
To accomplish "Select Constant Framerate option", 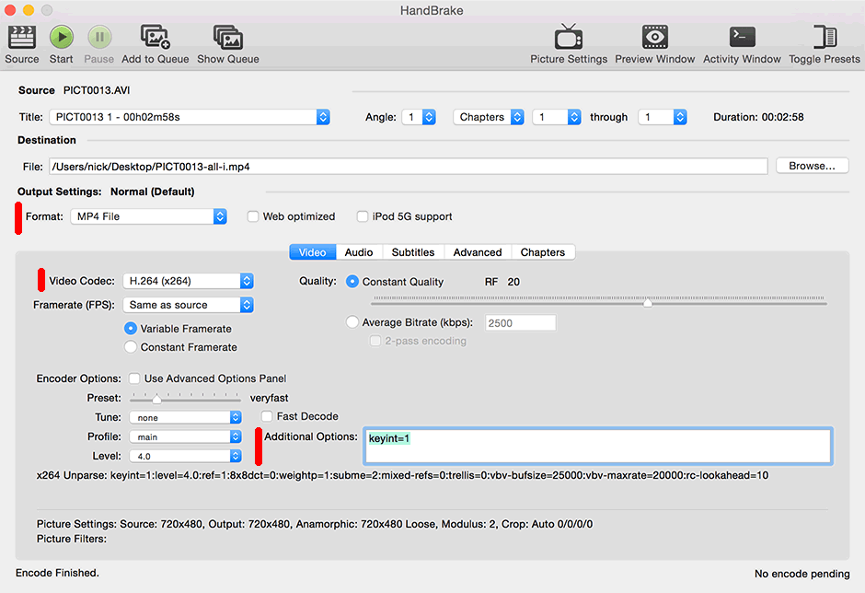I will [x=130, y=347].
